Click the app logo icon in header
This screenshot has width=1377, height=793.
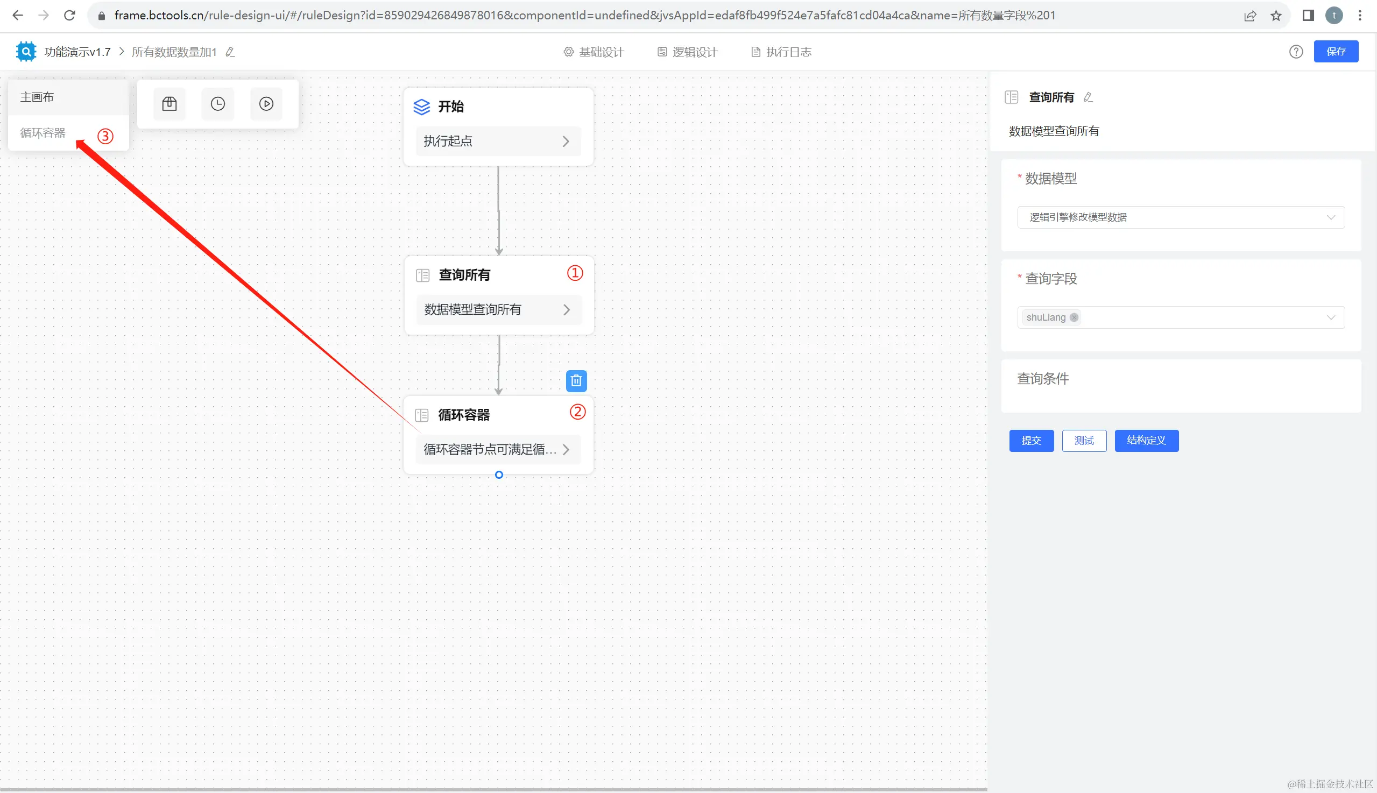click(x=26, y=52)
